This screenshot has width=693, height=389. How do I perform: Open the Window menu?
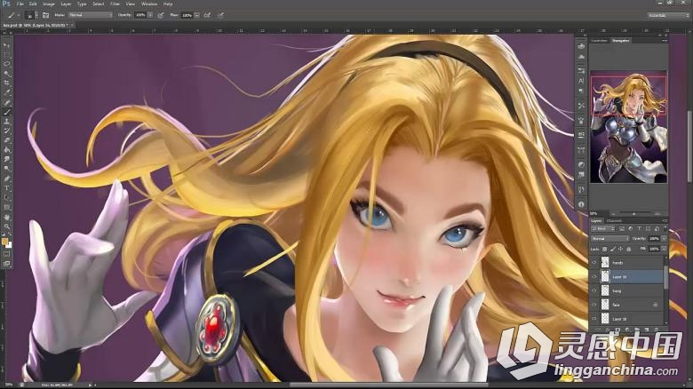(x=149, y=4)
